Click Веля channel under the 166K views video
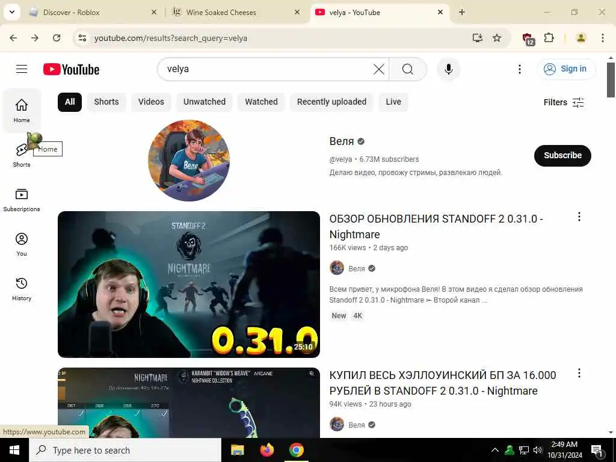 (x=356, y=269)
